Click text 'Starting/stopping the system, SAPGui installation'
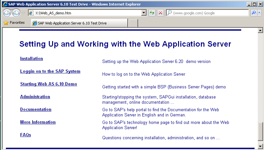 pos(150,97)
